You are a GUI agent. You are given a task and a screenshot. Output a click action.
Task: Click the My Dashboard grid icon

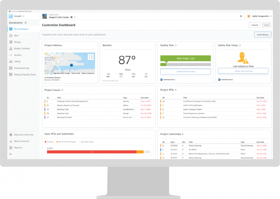tap(11, 29)
